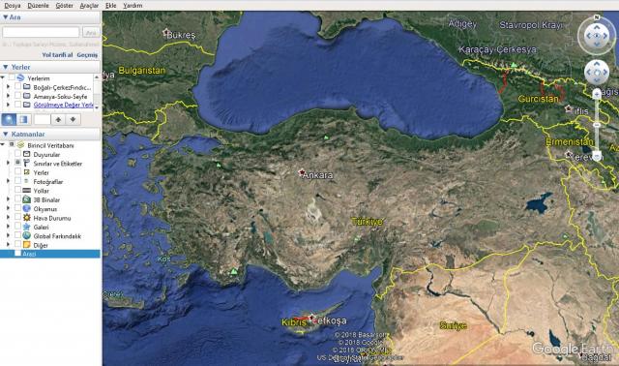619x366 pixels.
Task: Enable the Yollar layer checkbox
Action: 17,190
